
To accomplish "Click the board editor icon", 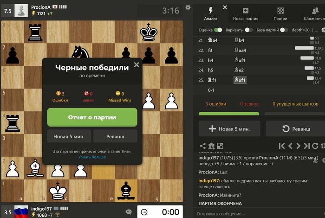I will [220, 146].
